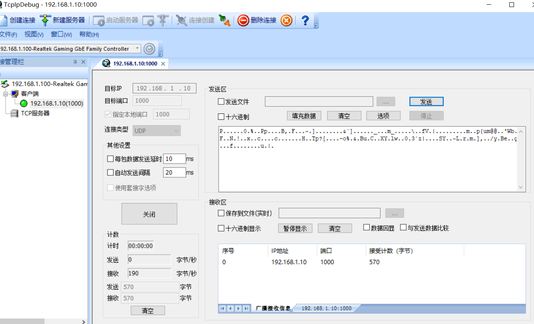Enable the 发送文件 checkbox
The height and width of the screenshot is (324, 534).
click(x=221, y=102)
